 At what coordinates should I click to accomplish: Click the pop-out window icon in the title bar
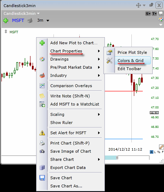click(151, 5)
